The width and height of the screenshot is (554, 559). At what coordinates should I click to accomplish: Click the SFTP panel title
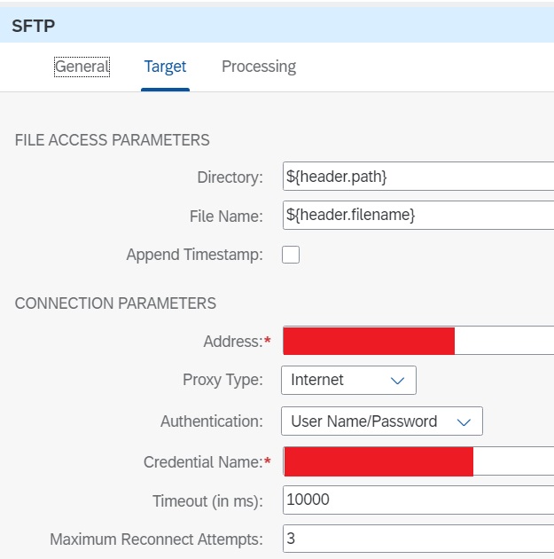click(33, 26)
